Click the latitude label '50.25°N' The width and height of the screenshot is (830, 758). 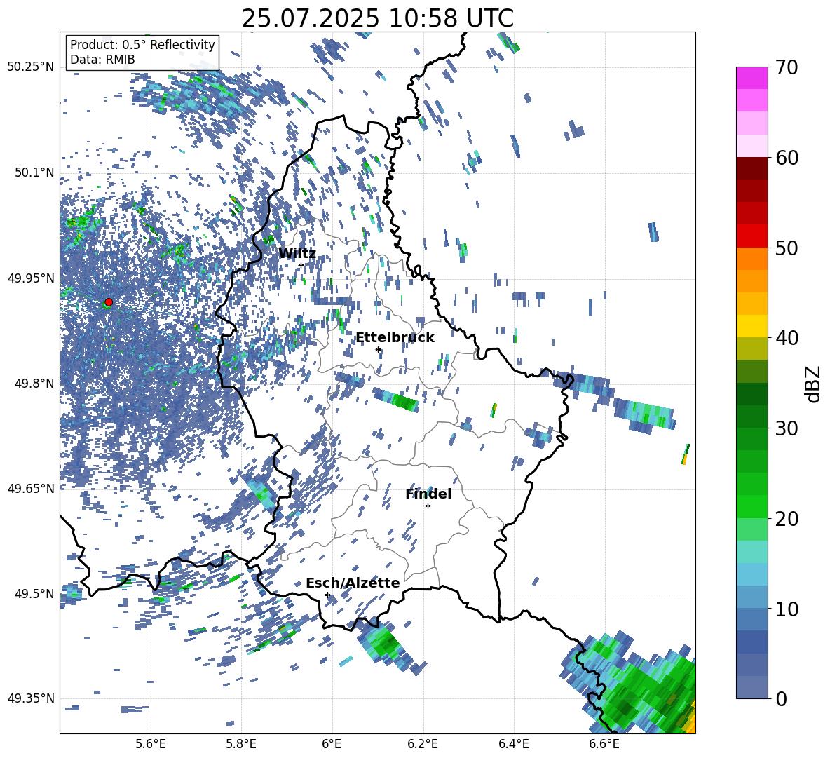point(31,67)
